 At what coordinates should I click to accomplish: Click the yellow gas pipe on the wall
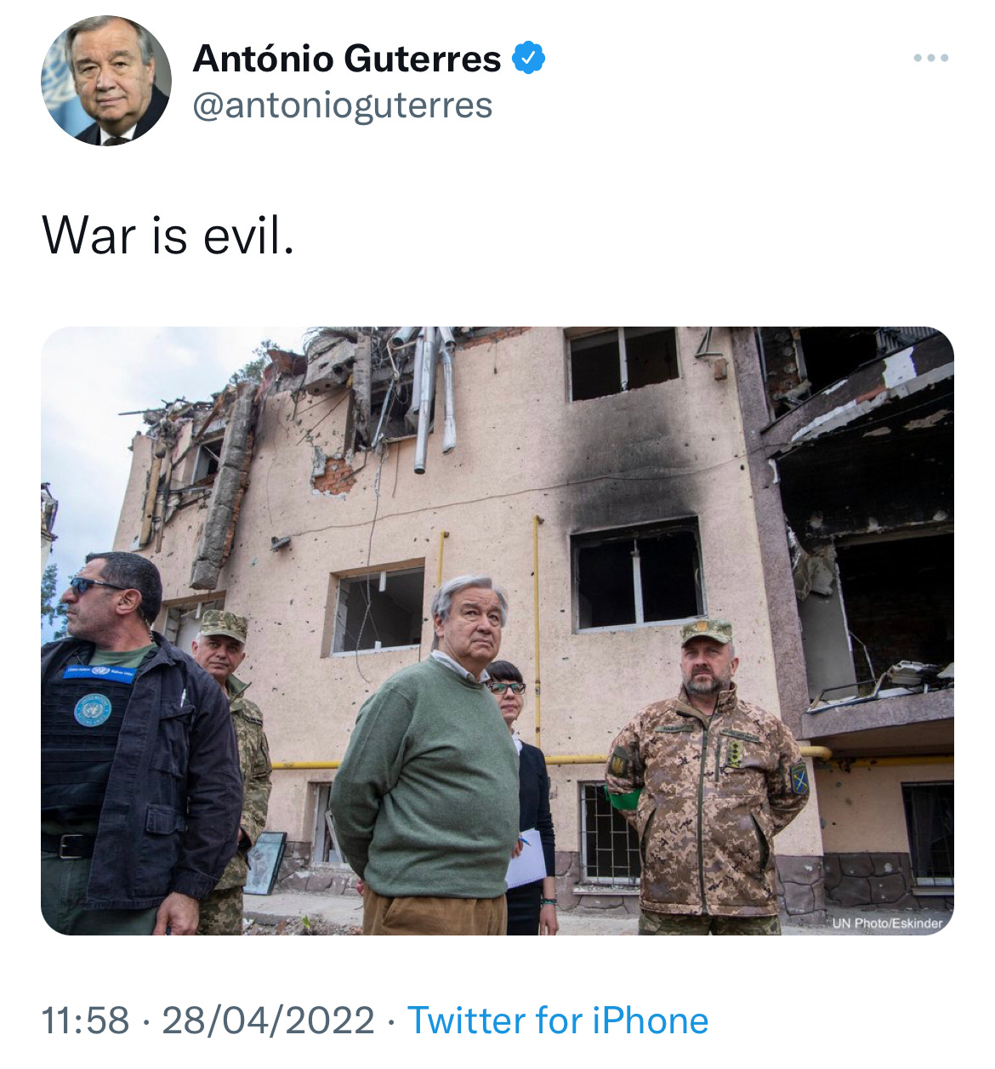point(537,629)
